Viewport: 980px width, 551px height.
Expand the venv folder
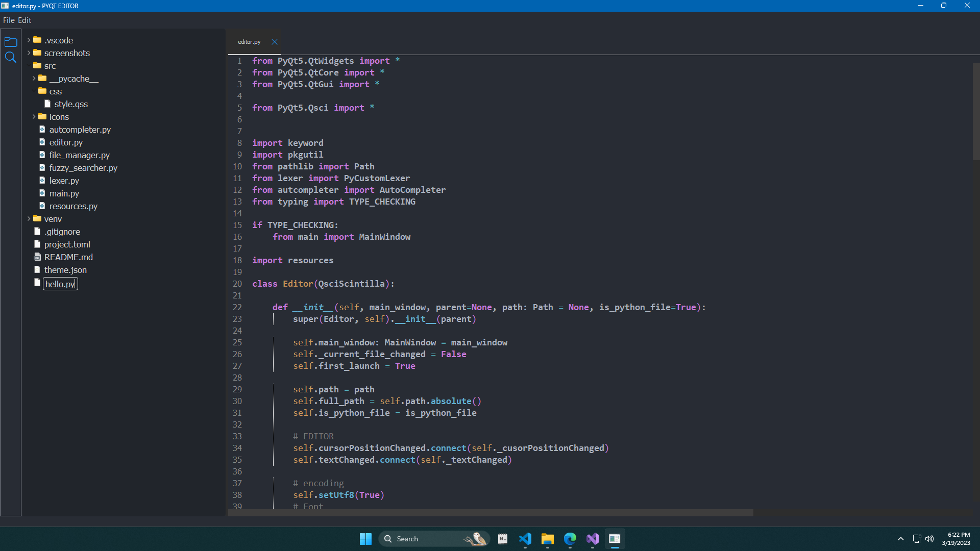click(x=29, y=218)
